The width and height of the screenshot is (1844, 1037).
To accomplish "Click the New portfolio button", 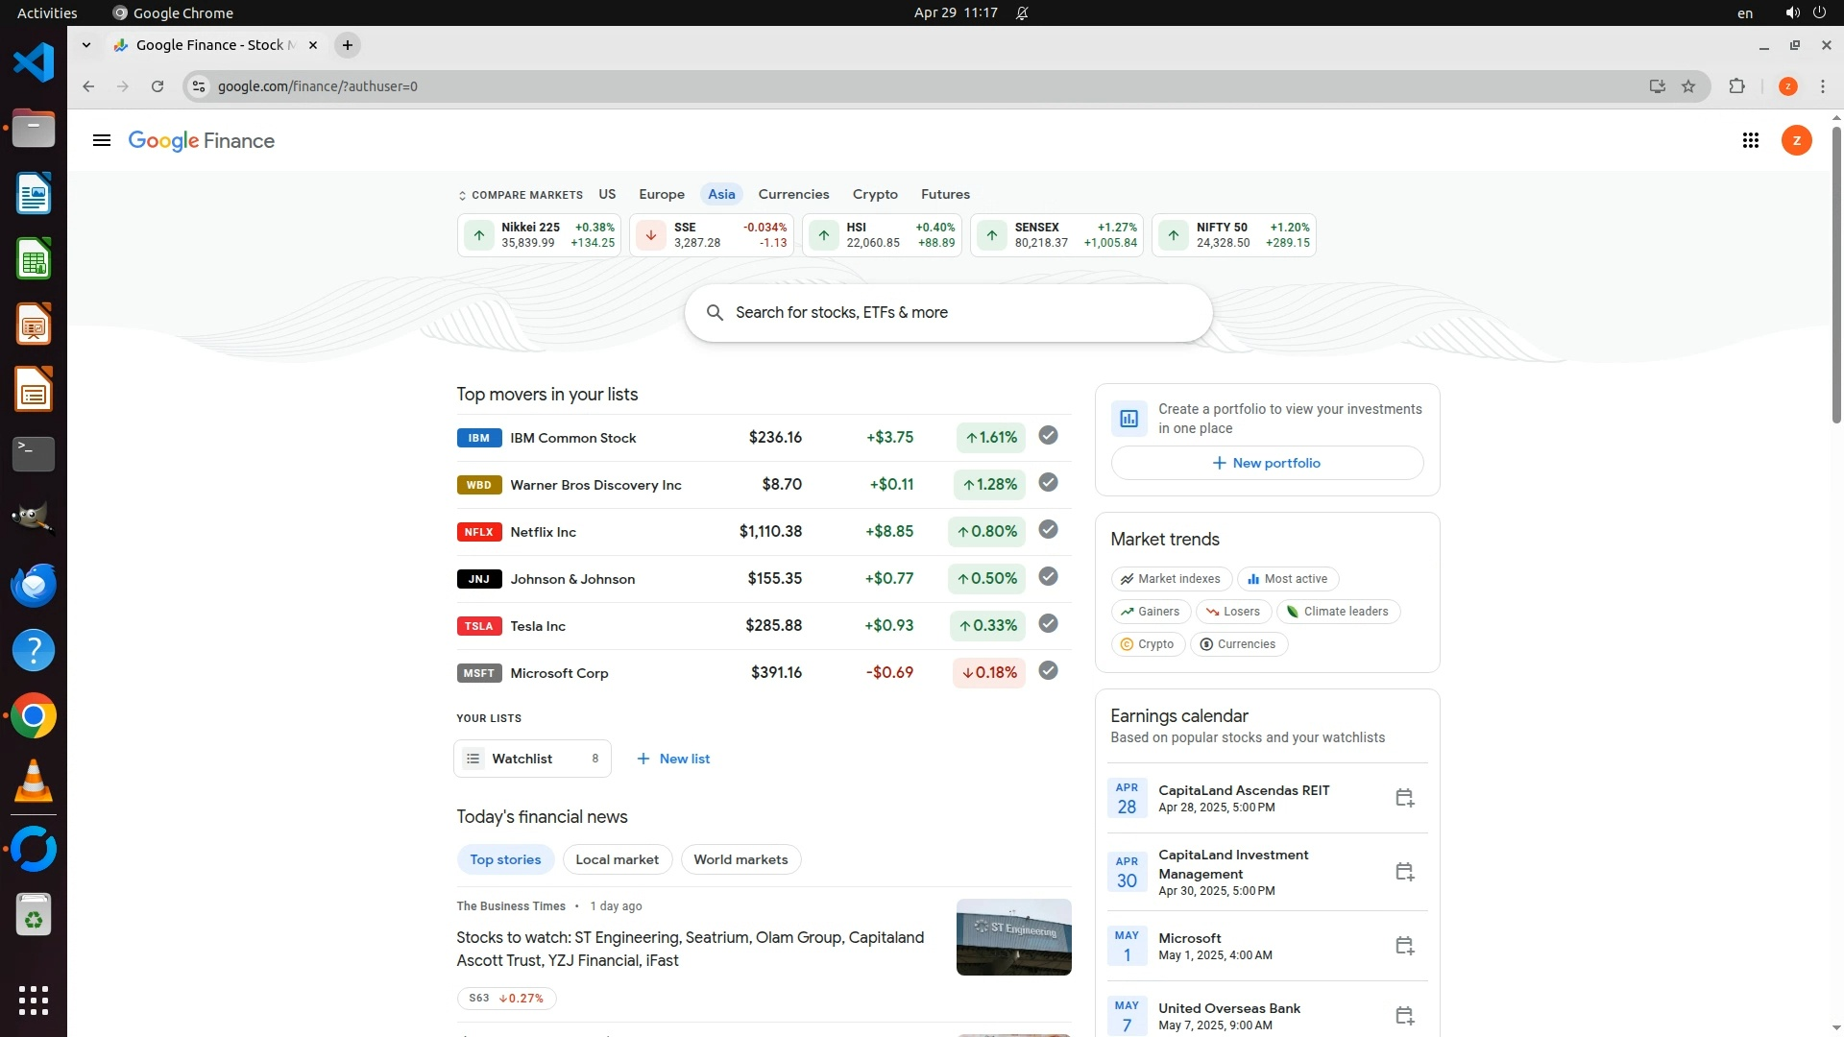I will click(1266, 463).
